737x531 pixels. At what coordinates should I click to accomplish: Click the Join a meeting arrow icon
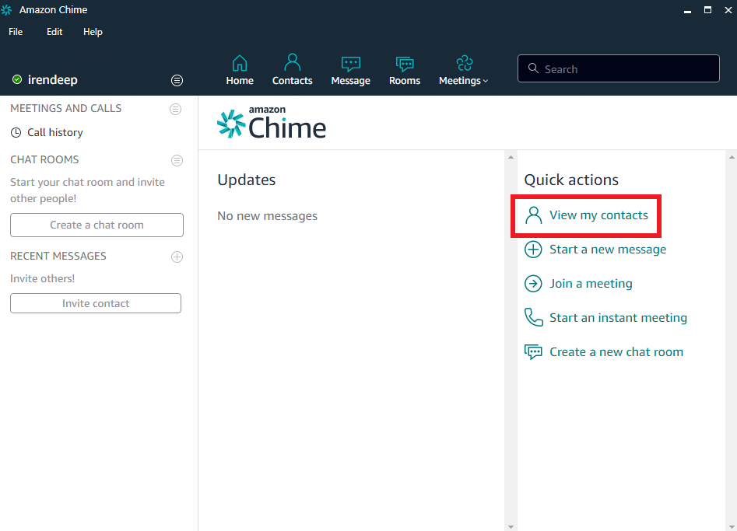(533, 284)
